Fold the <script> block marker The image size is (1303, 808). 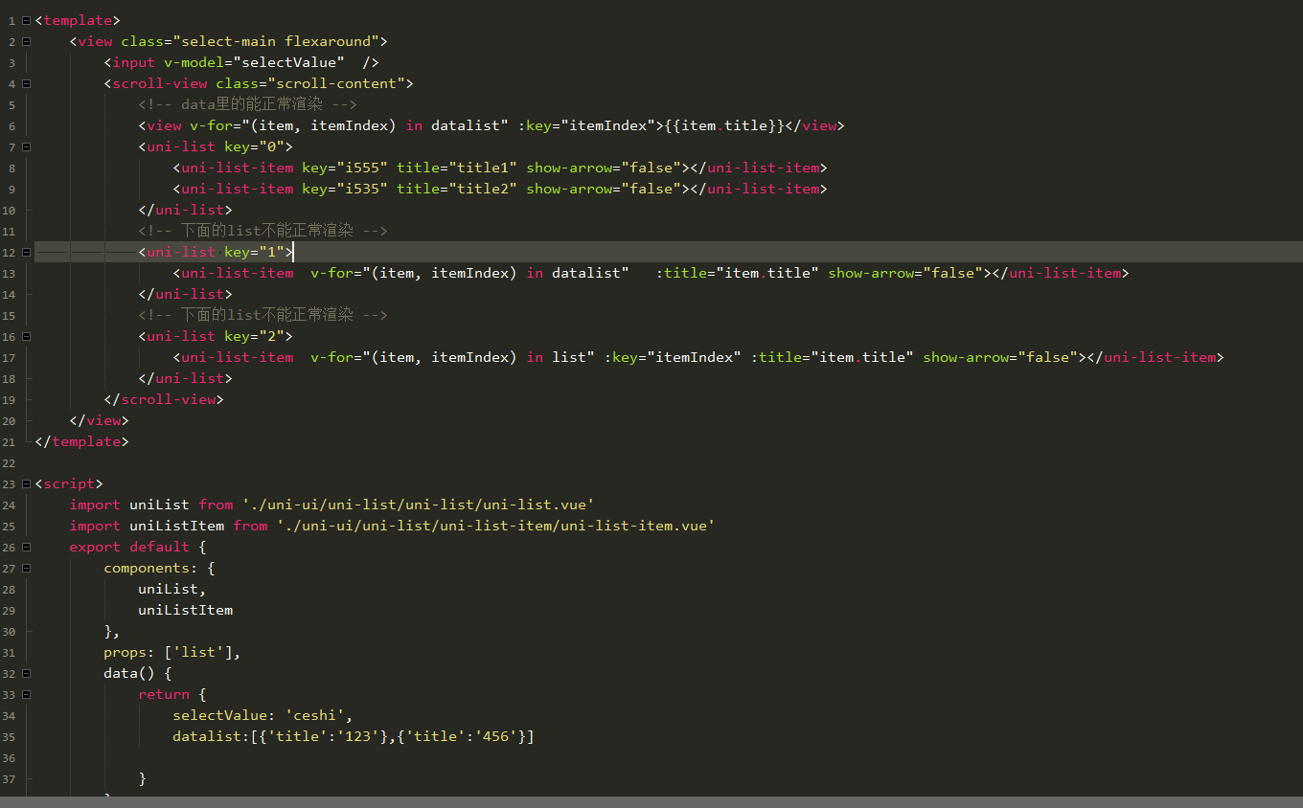tap(26, 483)
